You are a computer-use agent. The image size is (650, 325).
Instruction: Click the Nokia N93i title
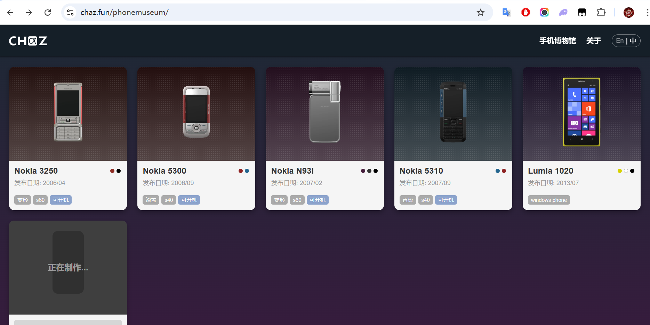292,171
